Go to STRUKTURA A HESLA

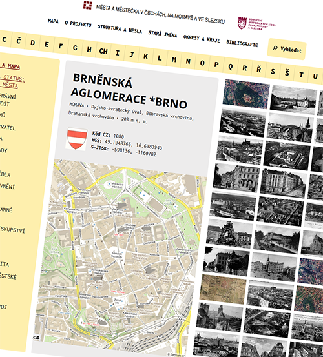[x=120, y=29]
